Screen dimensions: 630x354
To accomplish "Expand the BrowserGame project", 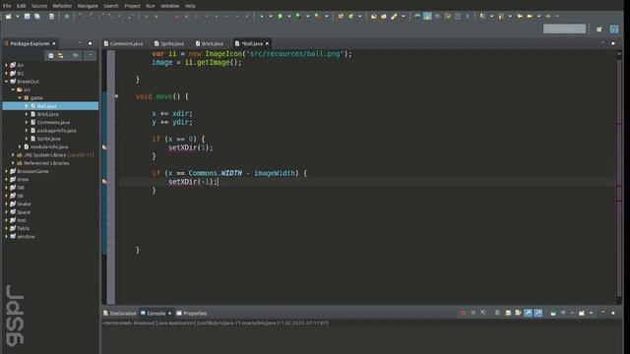I will 7,171.
